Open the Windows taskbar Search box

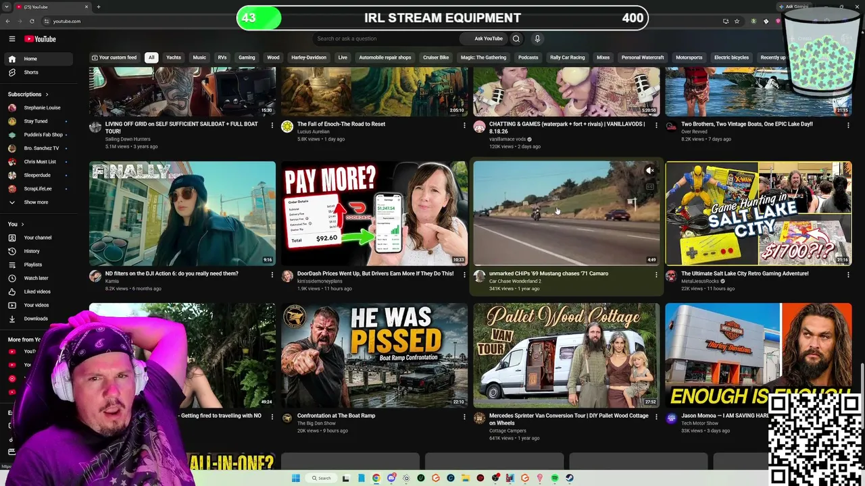tap(321, 478)
